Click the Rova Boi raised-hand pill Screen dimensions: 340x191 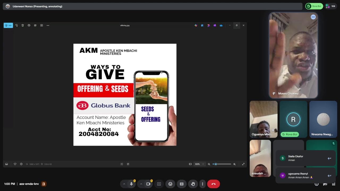tap(314, 6)
